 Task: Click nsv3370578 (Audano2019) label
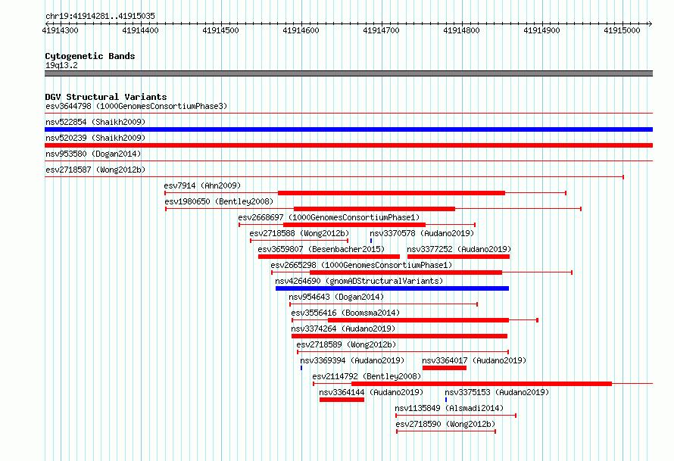(422, 233)
